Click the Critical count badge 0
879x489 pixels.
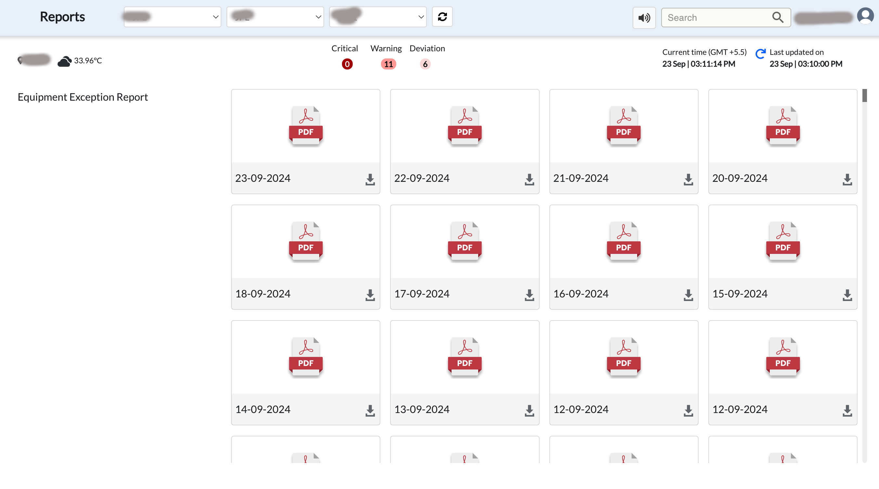347,64
